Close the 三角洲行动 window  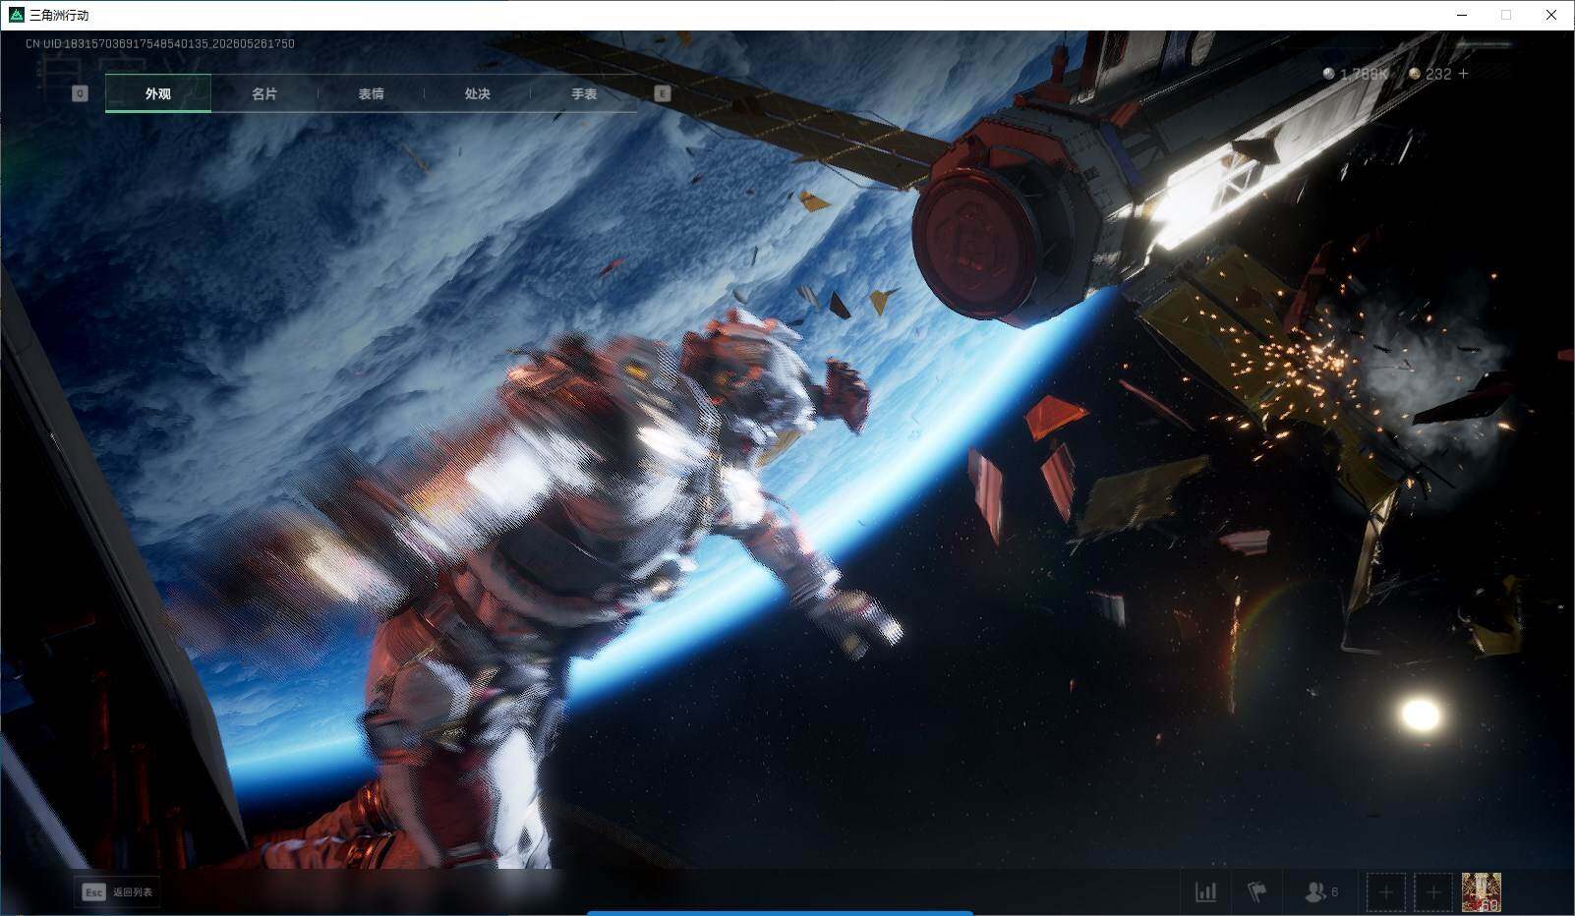point(1551,15)
